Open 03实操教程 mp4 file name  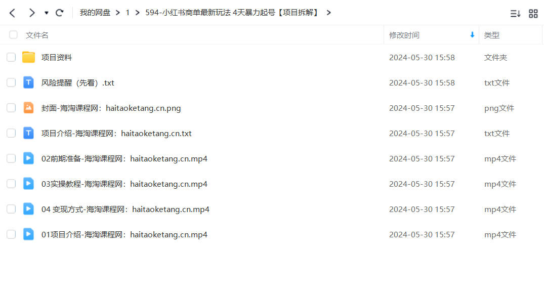(x=124, y=184)
